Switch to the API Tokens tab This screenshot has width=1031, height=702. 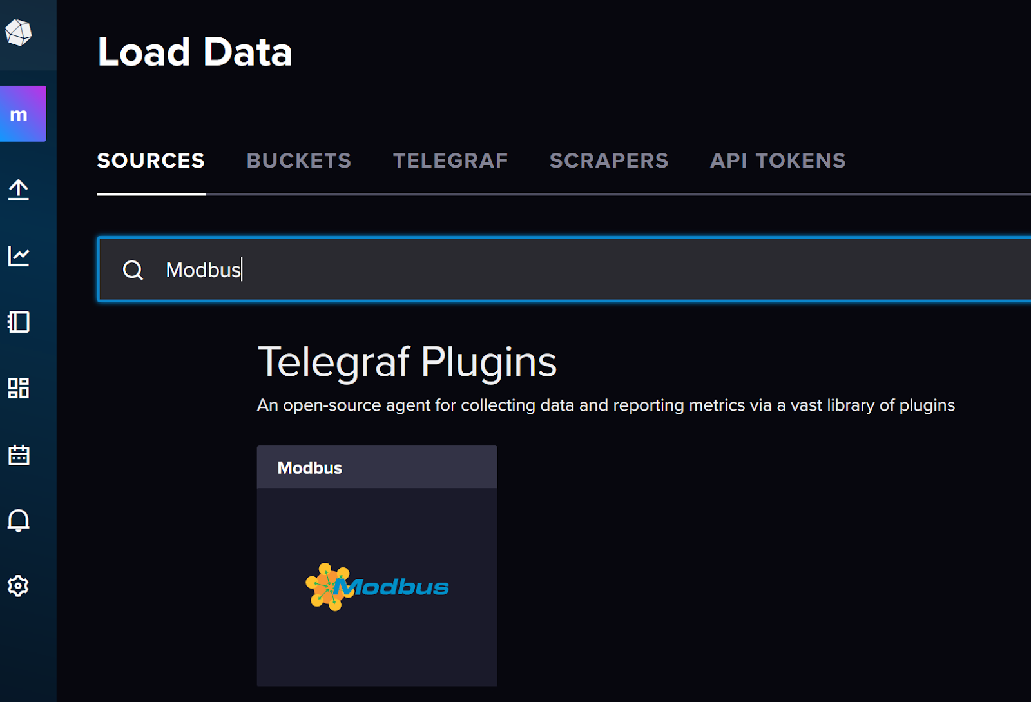click(x=778, y=161)
